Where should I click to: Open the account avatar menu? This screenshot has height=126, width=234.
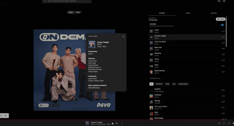224,1
